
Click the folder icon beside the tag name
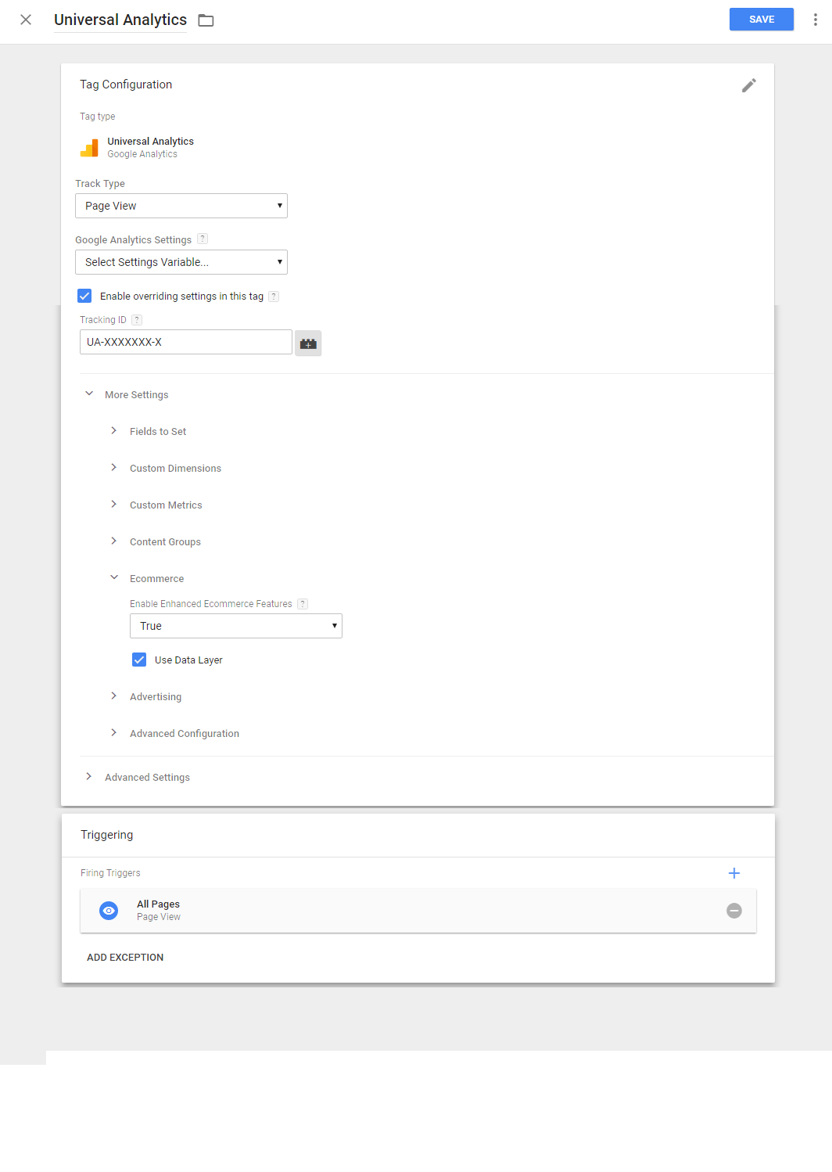tap(206, 20)
